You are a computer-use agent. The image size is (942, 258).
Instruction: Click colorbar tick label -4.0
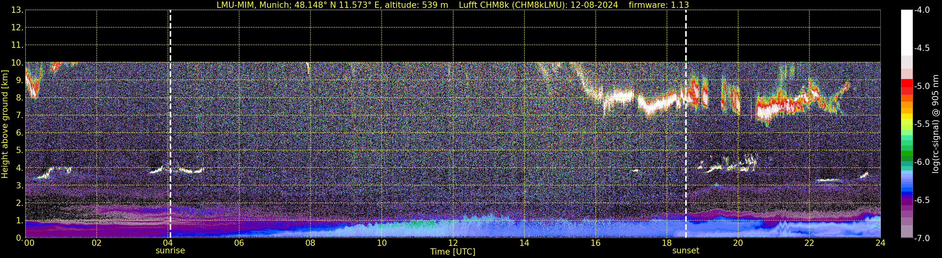[921, 10]
